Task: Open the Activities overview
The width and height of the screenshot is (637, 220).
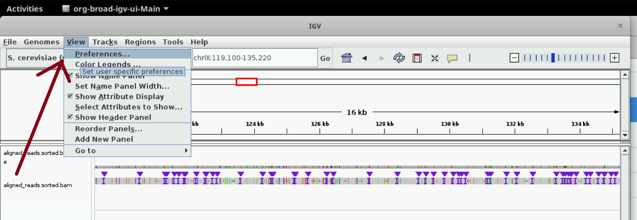Action: pos(25,9)
